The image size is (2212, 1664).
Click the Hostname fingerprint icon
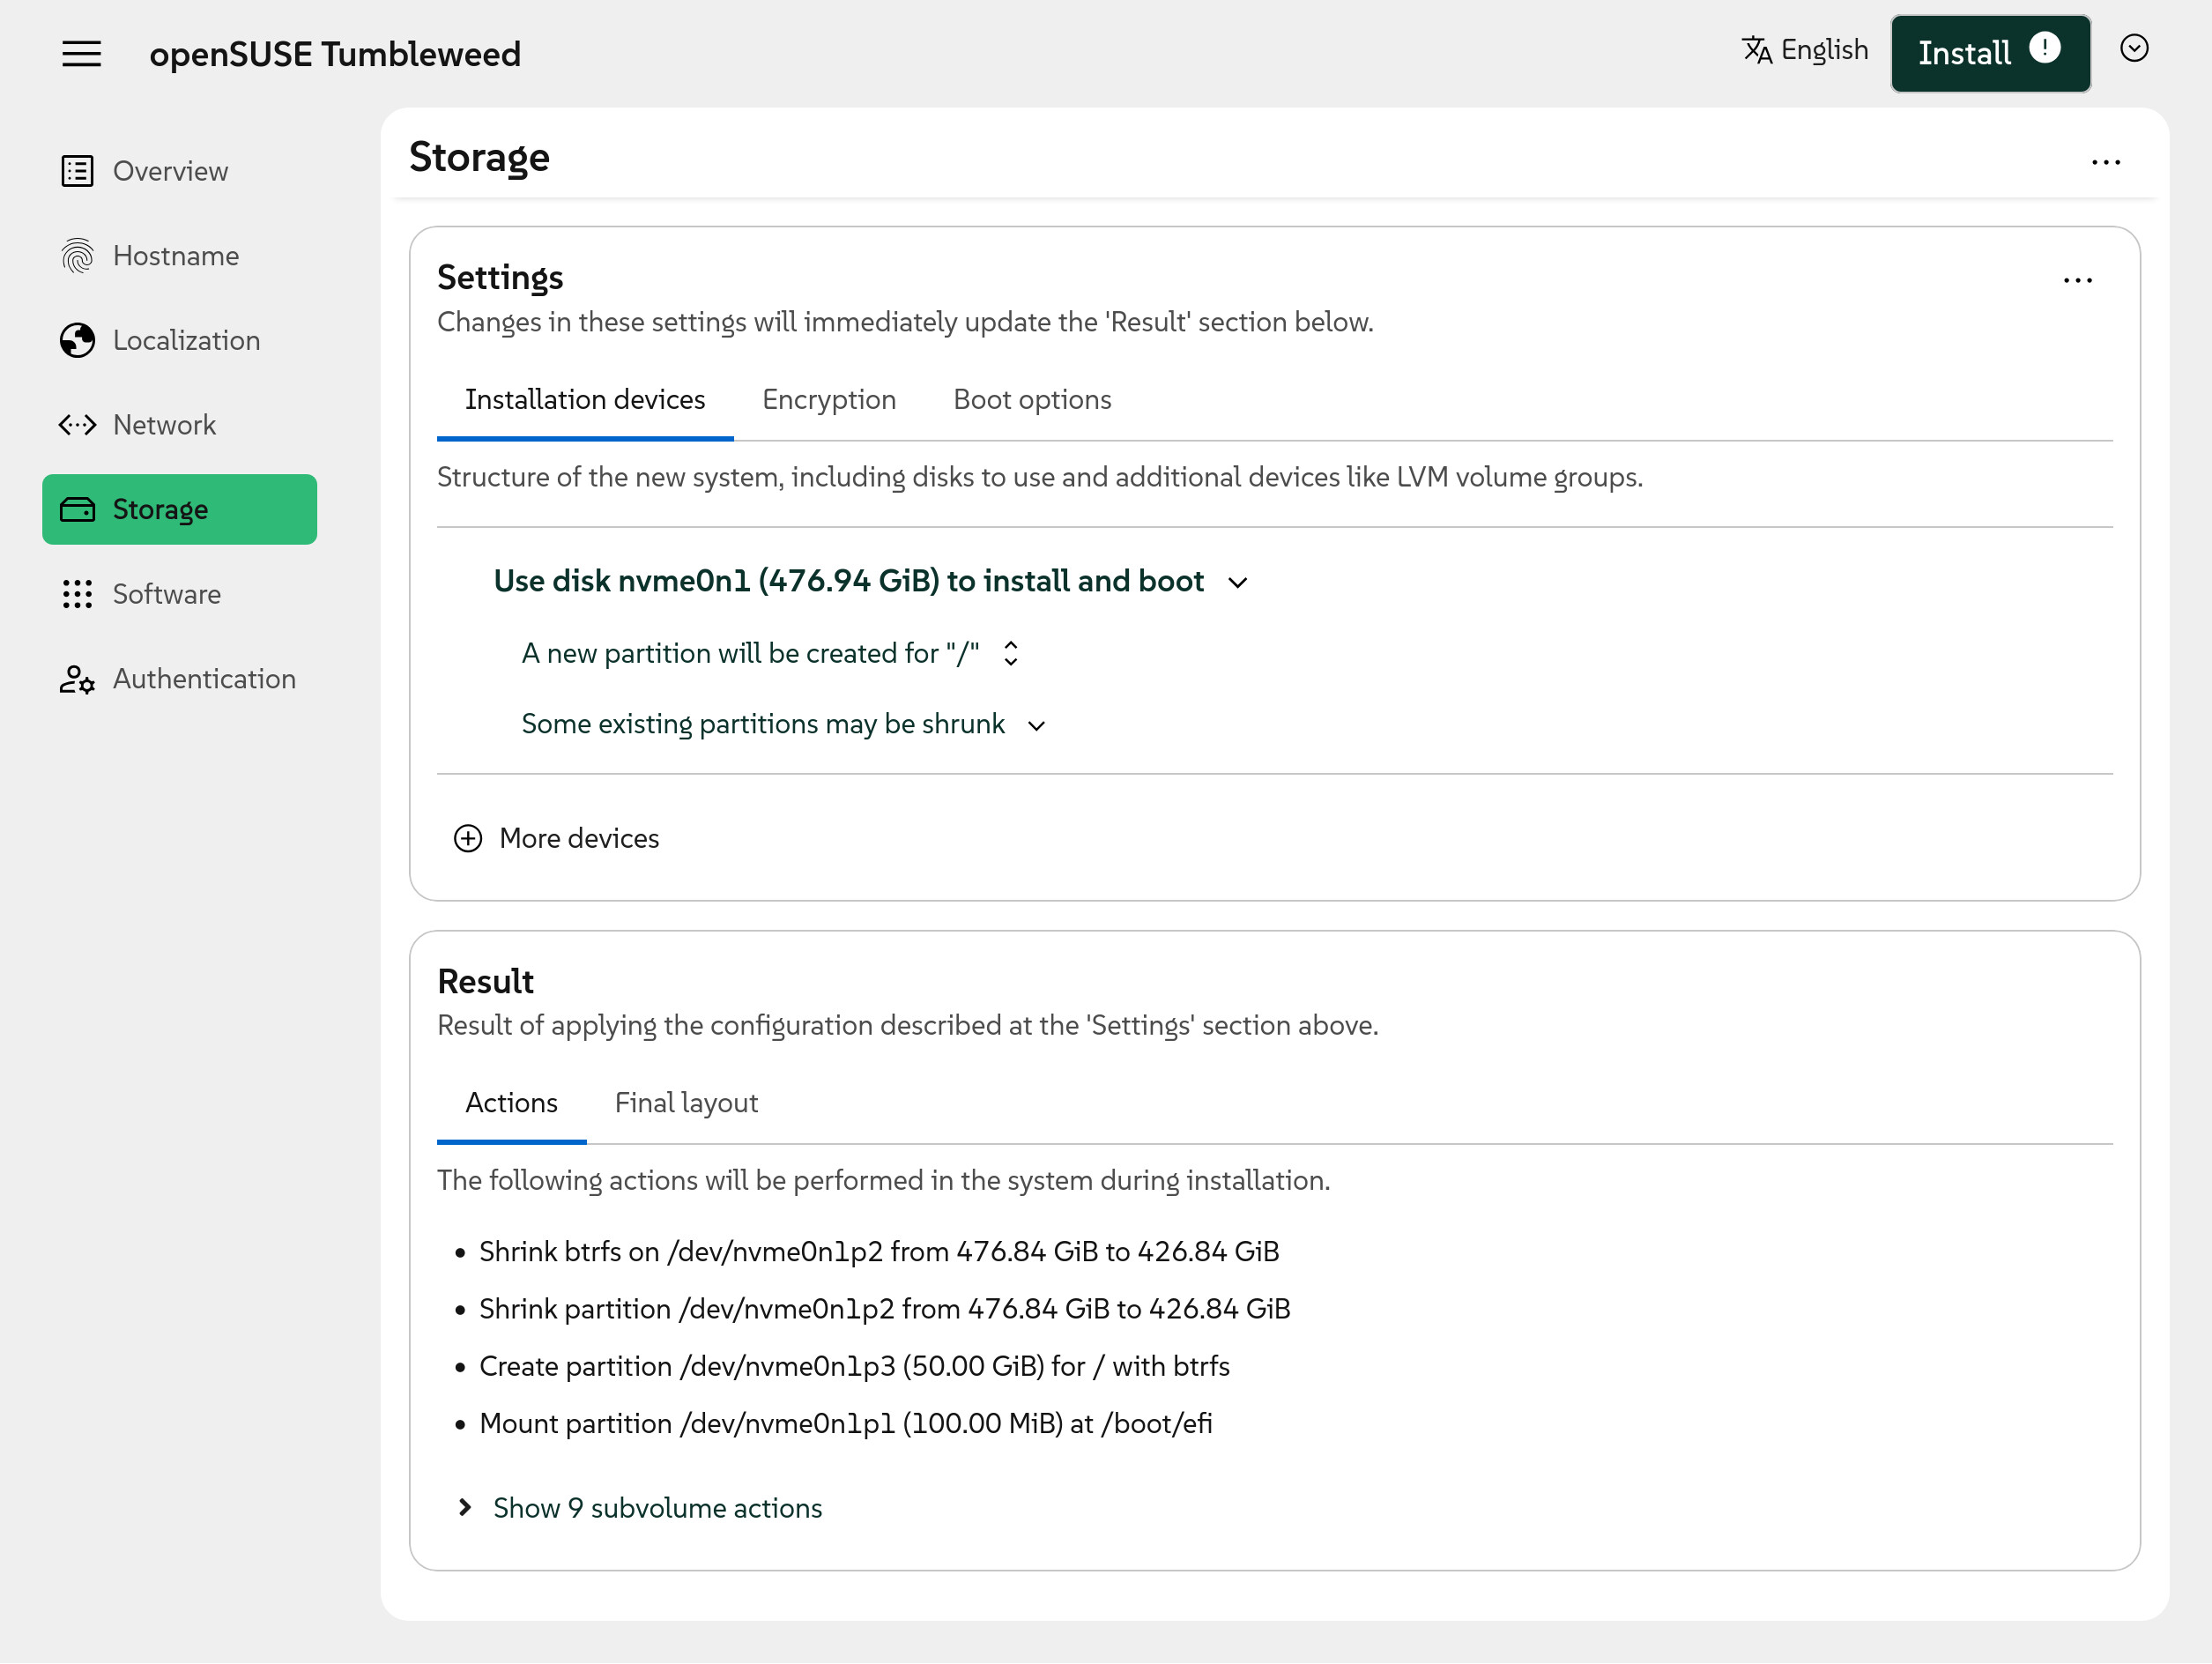click(77, 256)
